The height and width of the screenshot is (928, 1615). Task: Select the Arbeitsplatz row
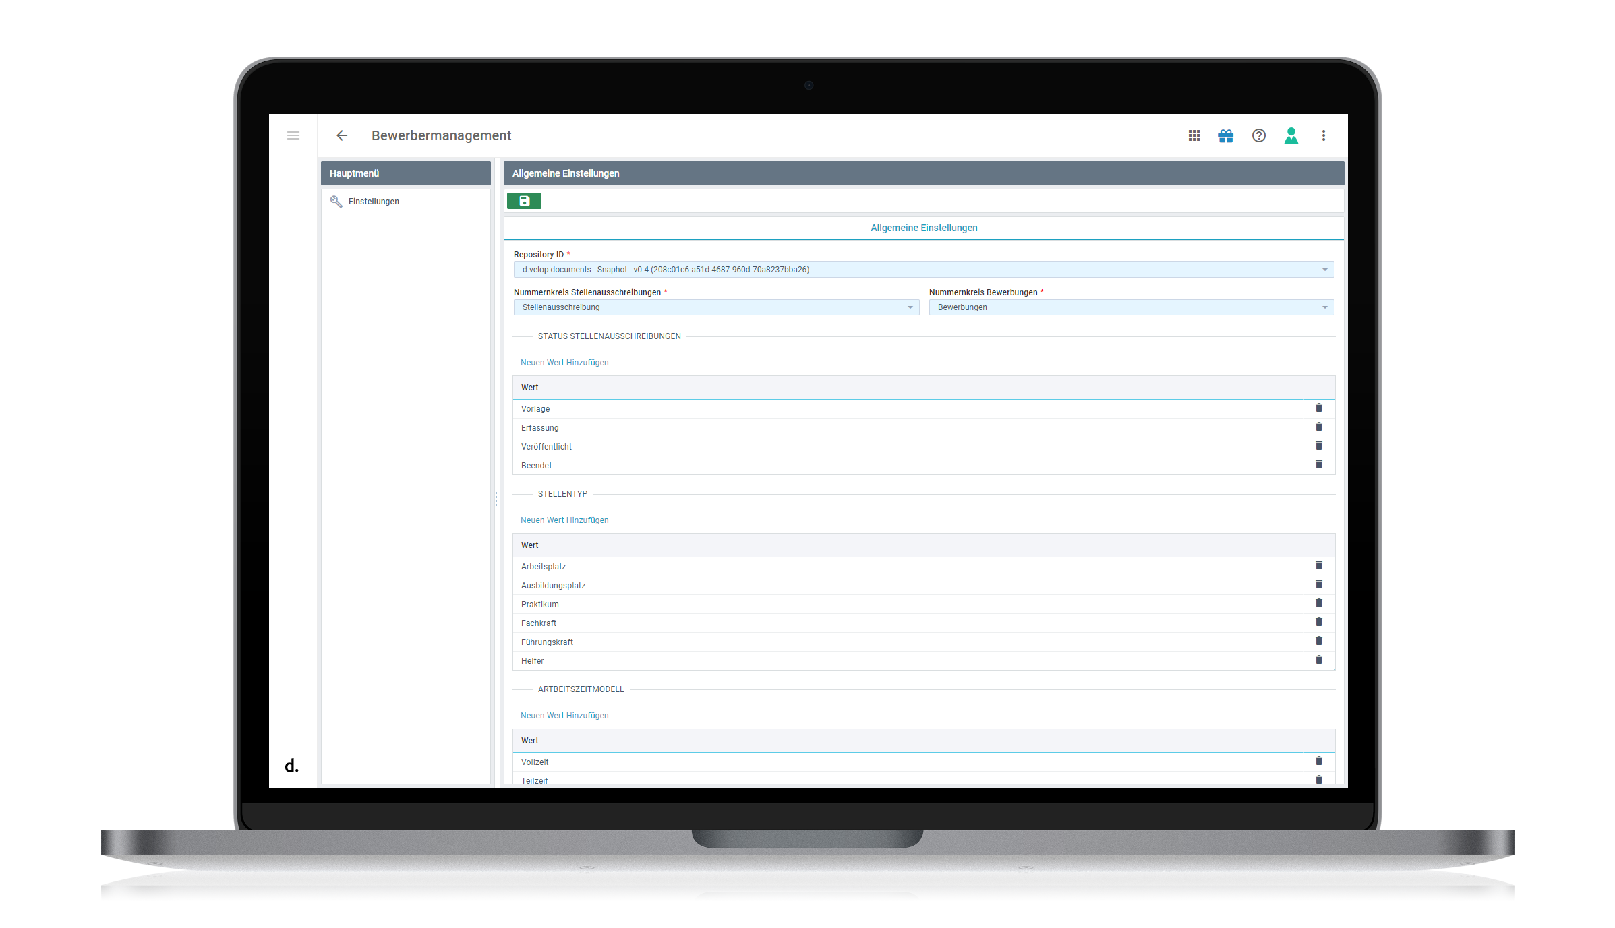(924, 567)
